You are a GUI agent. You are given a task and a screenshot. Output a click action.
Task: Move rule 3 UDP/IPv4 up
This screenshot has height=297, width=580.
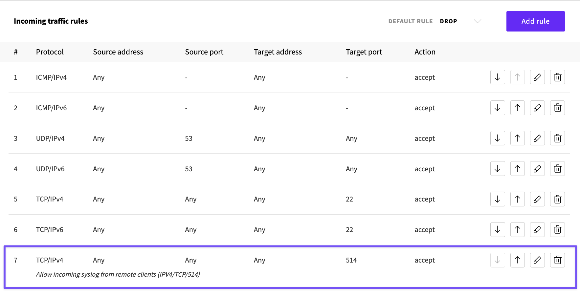click(x=518, y=138)
